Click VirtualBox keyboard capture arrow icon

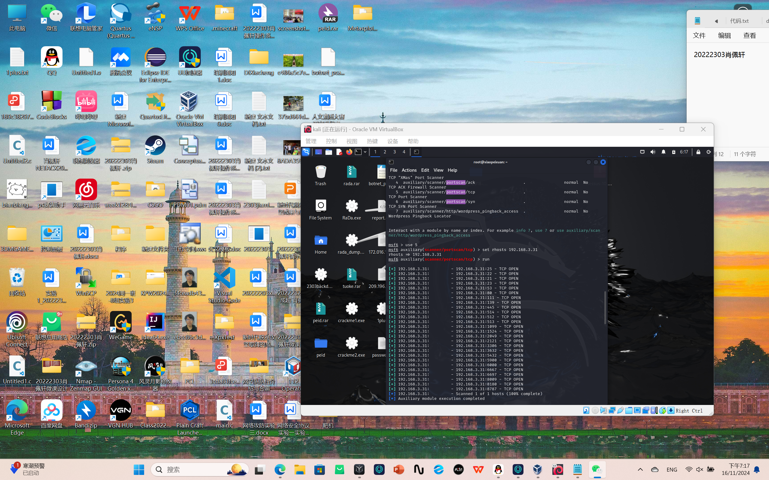[671, 410]
